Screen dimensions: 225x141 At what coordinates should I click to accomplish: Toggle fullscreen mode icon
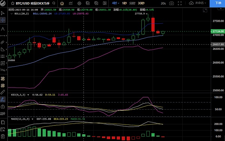click(180, 3)
